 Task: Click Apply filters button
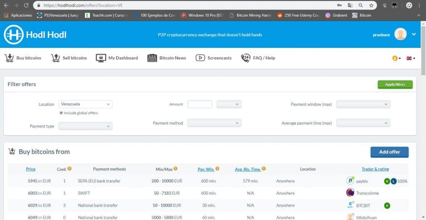395,85
